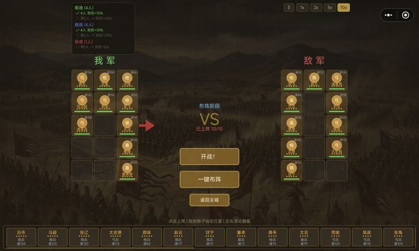This screenshot has height=251, width=419.
Task: Return to main city via 返回主城
Action: point(210,200)
